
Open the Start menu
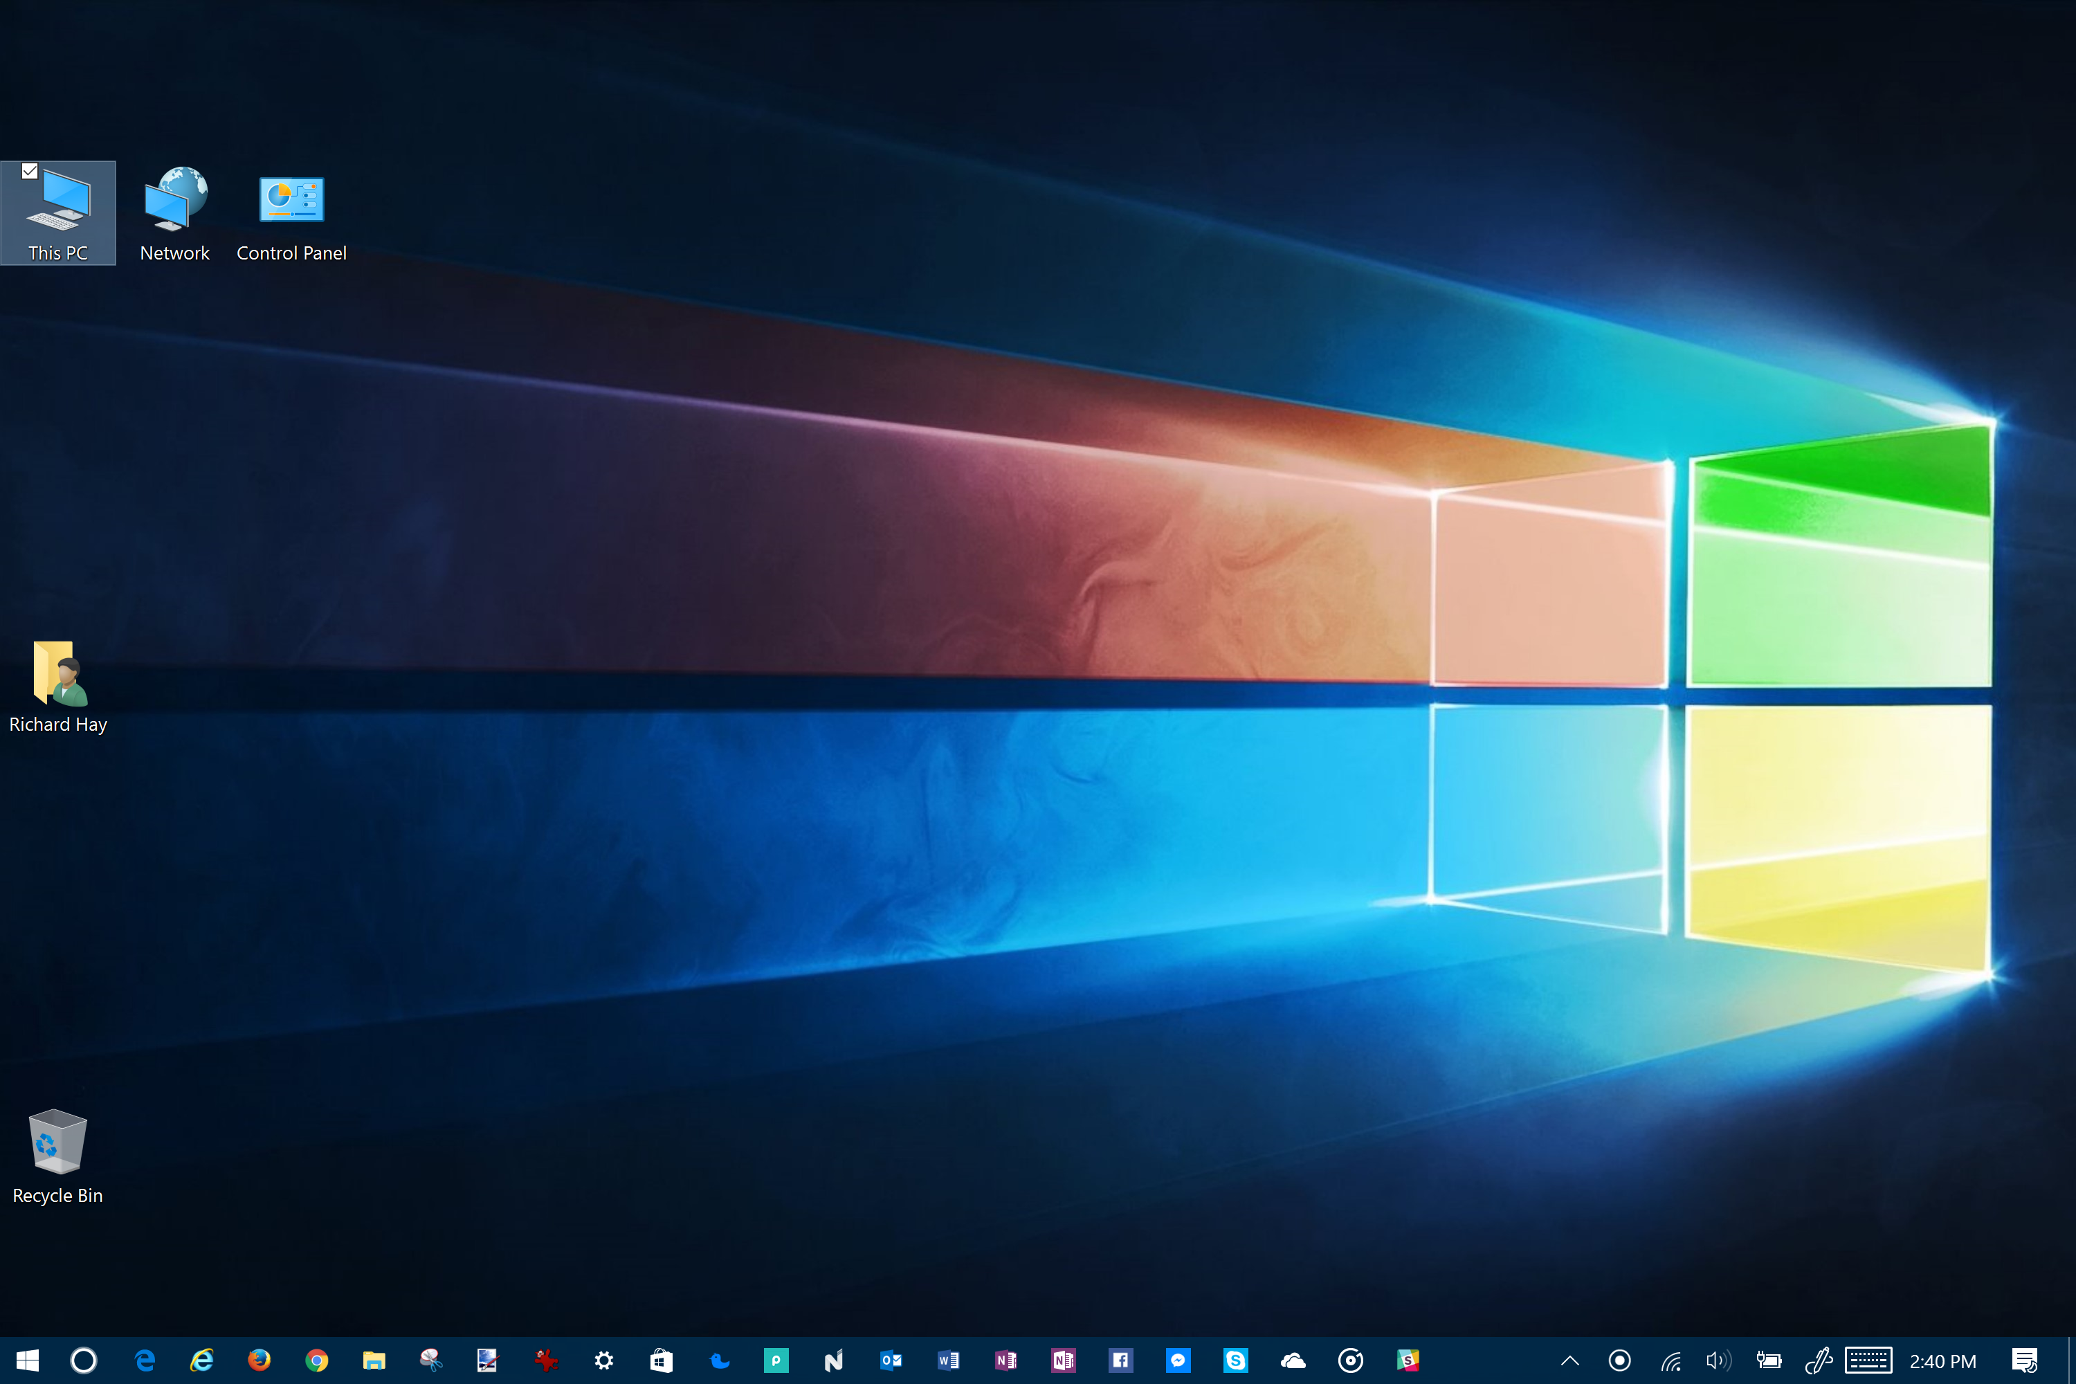[28, 1360]
